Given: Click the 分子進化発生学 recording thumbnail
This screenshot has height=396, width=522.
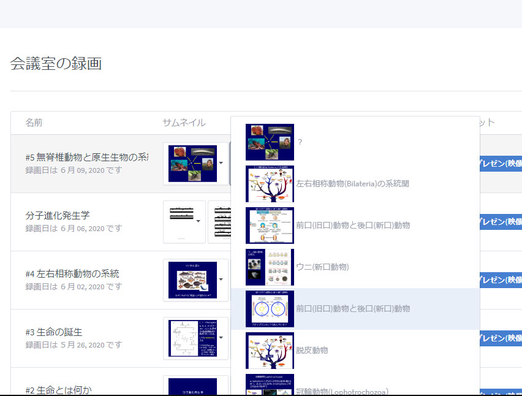Looking at the screenshot, I should point(184,222).
